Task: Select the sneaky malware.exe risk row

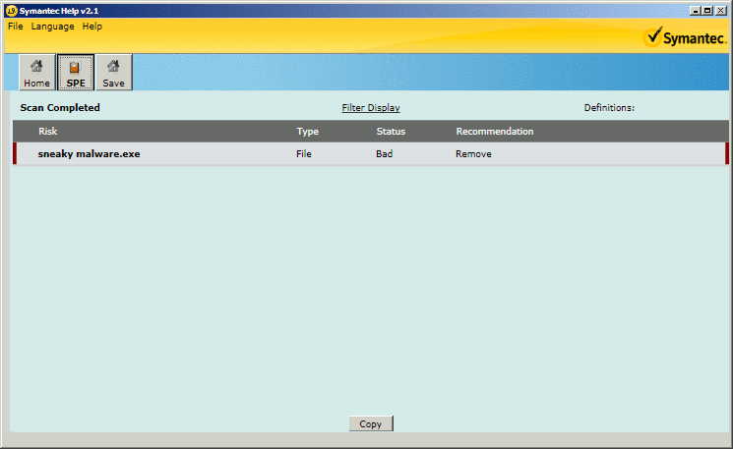Action: point(371,153)
